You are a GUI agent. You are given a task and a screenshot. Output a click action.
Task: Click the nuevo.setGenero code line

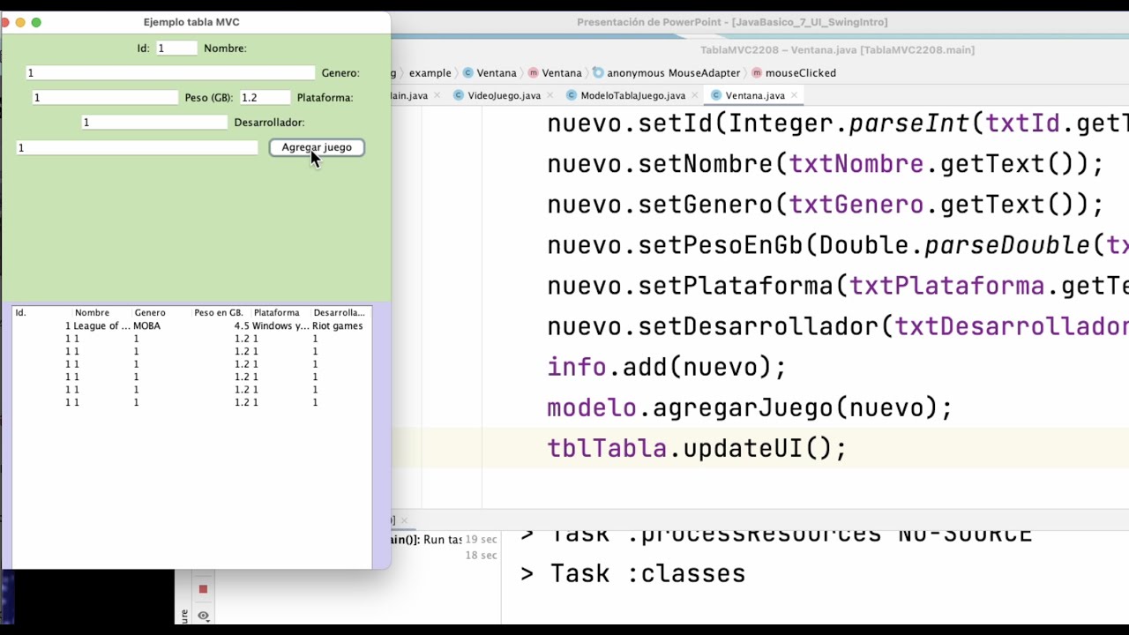pos(826,205)
